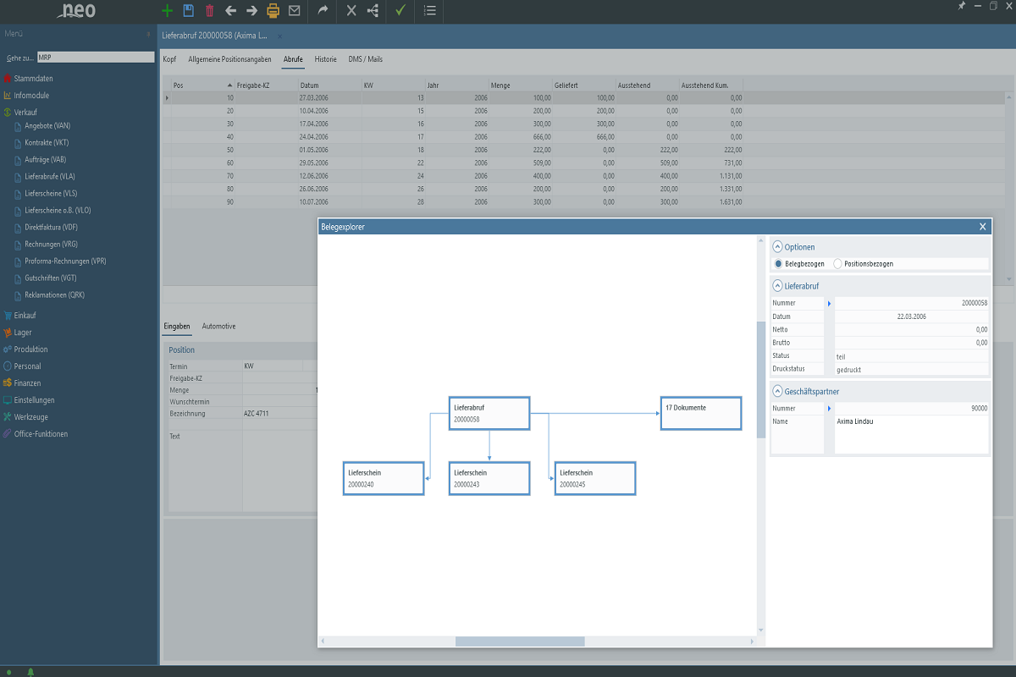Select the Positionsbezogen radio button
1016x677 pixels.
pyautogui.click(x=837, y=264)
